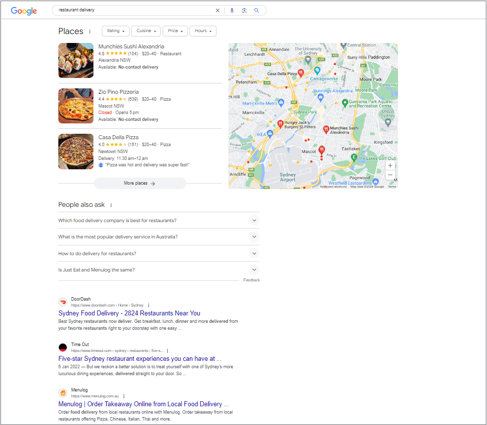The height and width of the screenshot is (425, 487).
Task: Click Zio Pino Pizzeria place title
Action: pos(119,92)
